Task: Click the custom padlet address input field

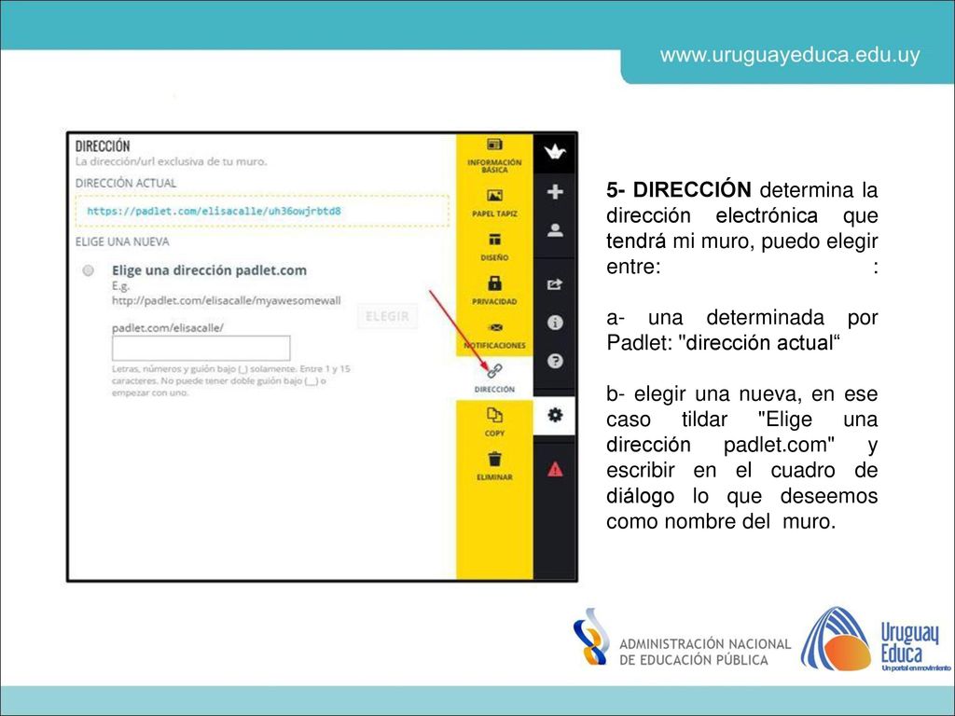Action: pyautogui.click(x=201, y=348)
